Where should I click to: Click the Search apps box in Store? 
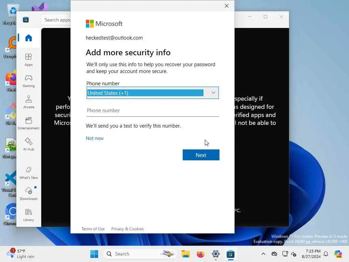pos(56,20)
